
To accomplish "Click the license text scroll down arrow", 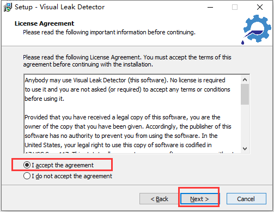I will (245, 149).
